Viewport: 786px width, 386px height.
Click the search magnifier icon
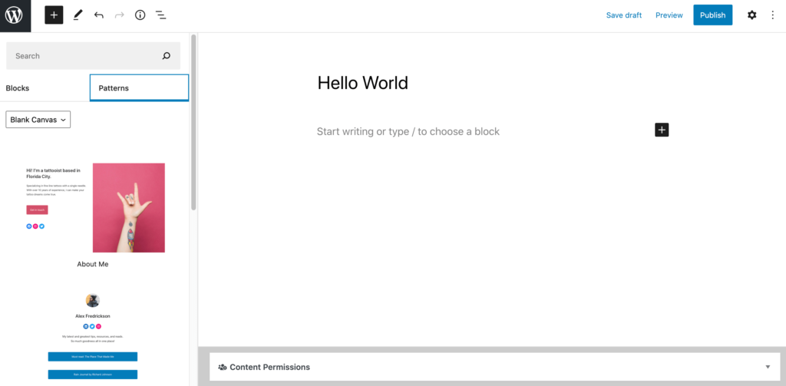click(166, 56)
